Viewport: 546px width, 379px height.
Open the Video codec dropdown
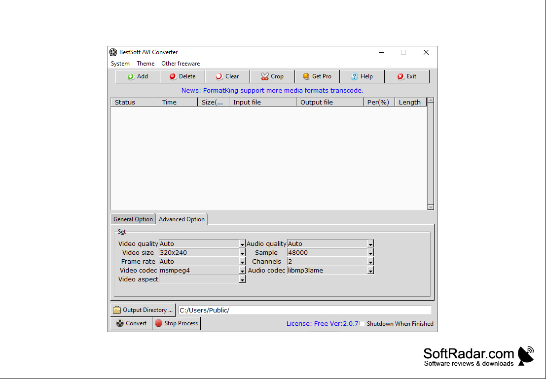tap(242, 271)
